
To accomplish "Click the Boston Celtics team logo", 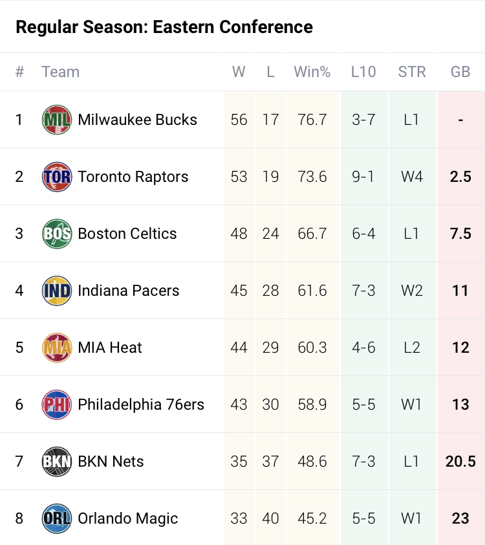I will [57, 234].
